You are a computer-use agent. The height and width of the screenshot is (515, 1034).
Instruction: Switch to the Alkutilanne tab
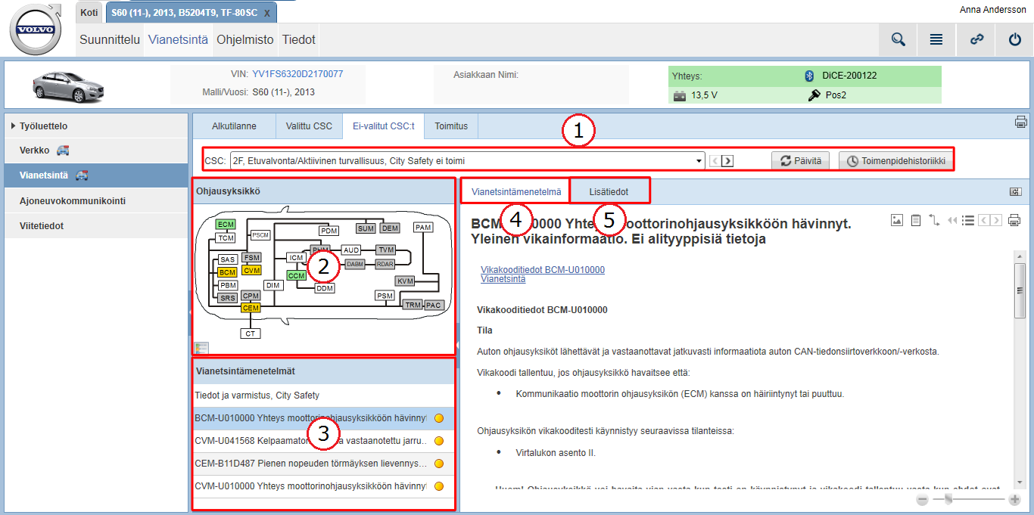tap(234, 126)
